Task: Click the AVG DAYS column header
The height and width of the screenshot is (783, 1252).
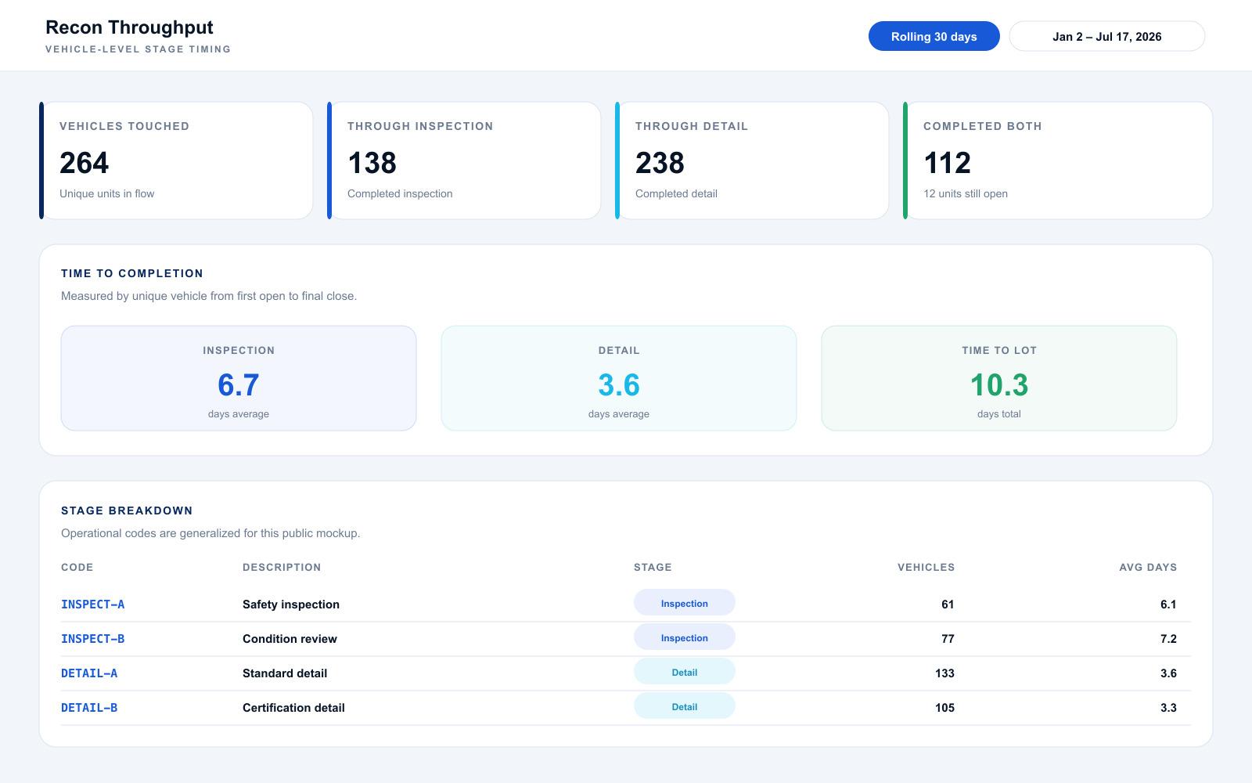Action: [1148, 567]
